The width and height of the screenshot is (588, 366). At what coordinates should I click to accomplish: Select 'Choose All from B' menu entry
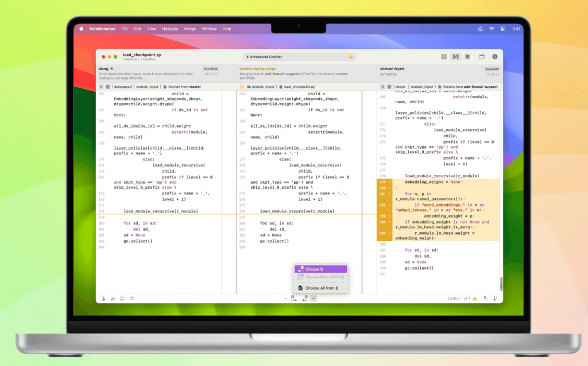pyautogui.click(x=320, y=288)
